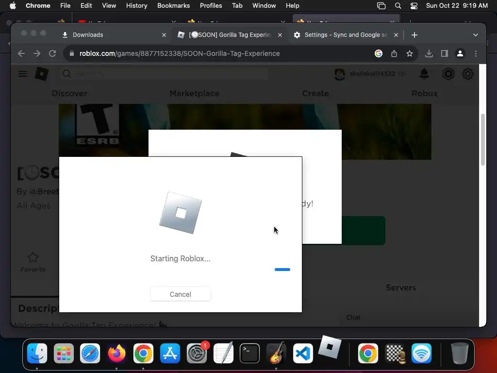Click the page vertical scrollbar

tap(483, 139)
